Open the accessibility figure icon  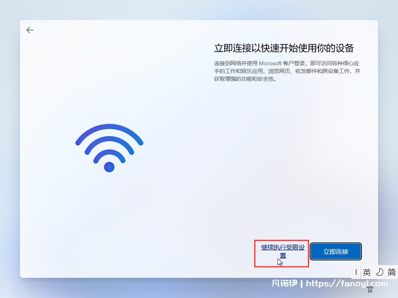coord(370,289)
